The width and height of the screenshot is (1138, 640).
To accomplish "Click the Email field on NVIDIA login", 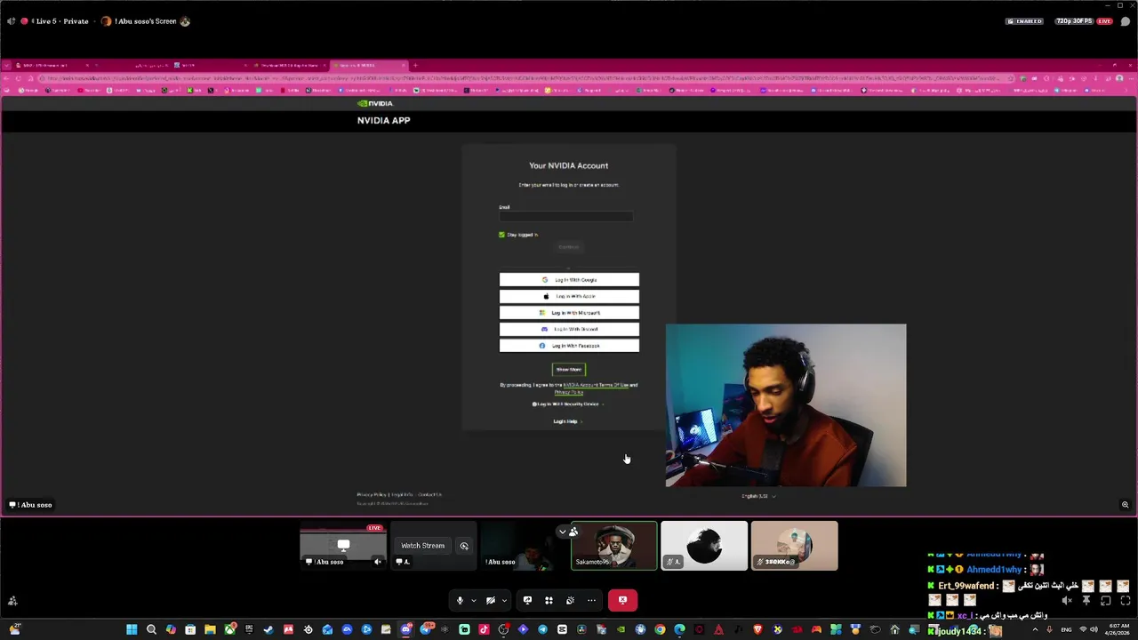I will tap(565, 216).
